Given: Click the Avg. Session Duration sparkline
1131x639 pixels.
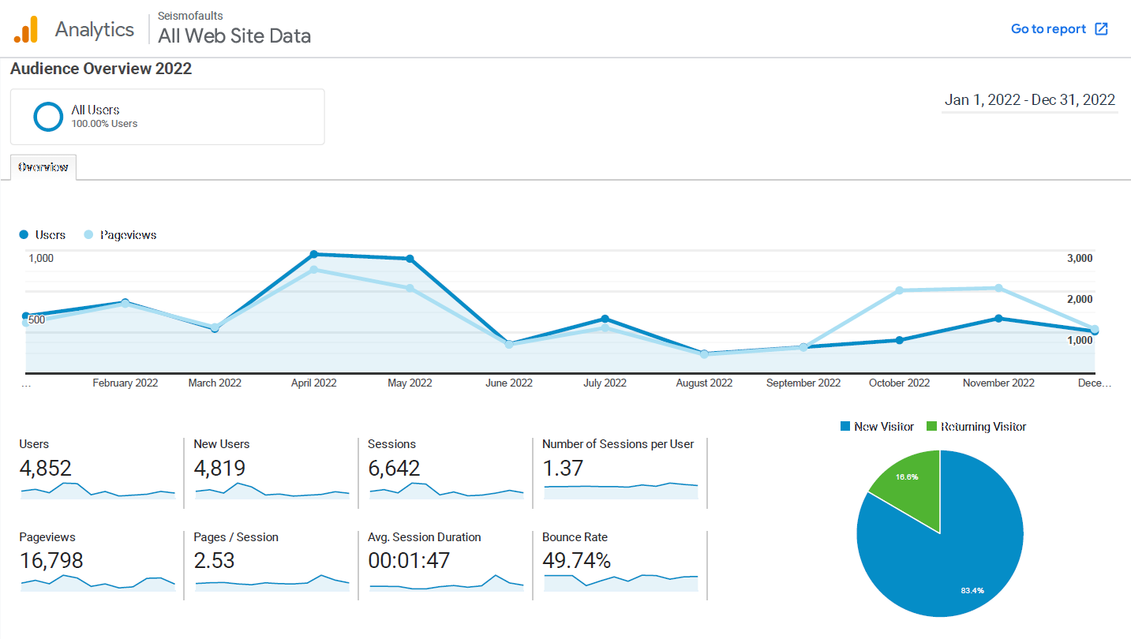Looking at the screenshot, I should point(444,585).
